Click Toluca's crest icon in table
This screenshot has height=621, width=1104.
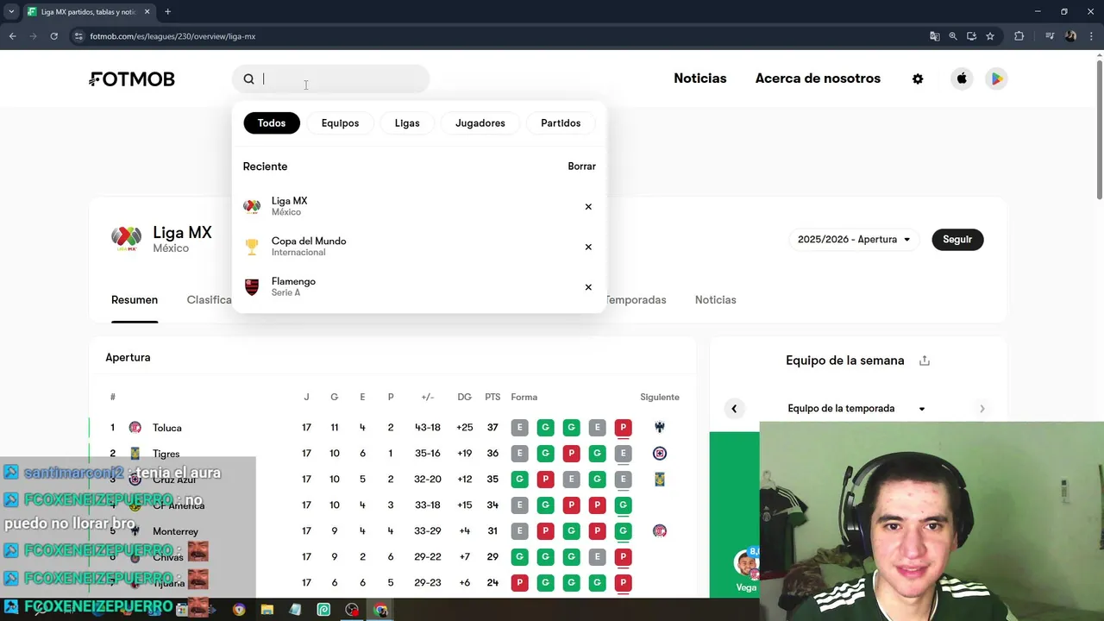135,428
